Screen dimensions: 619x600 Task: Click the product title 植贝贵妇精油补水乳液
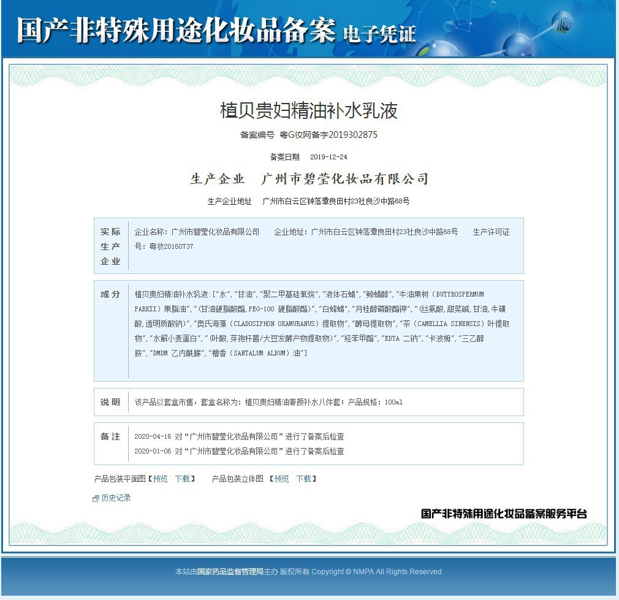click(309, 110)
